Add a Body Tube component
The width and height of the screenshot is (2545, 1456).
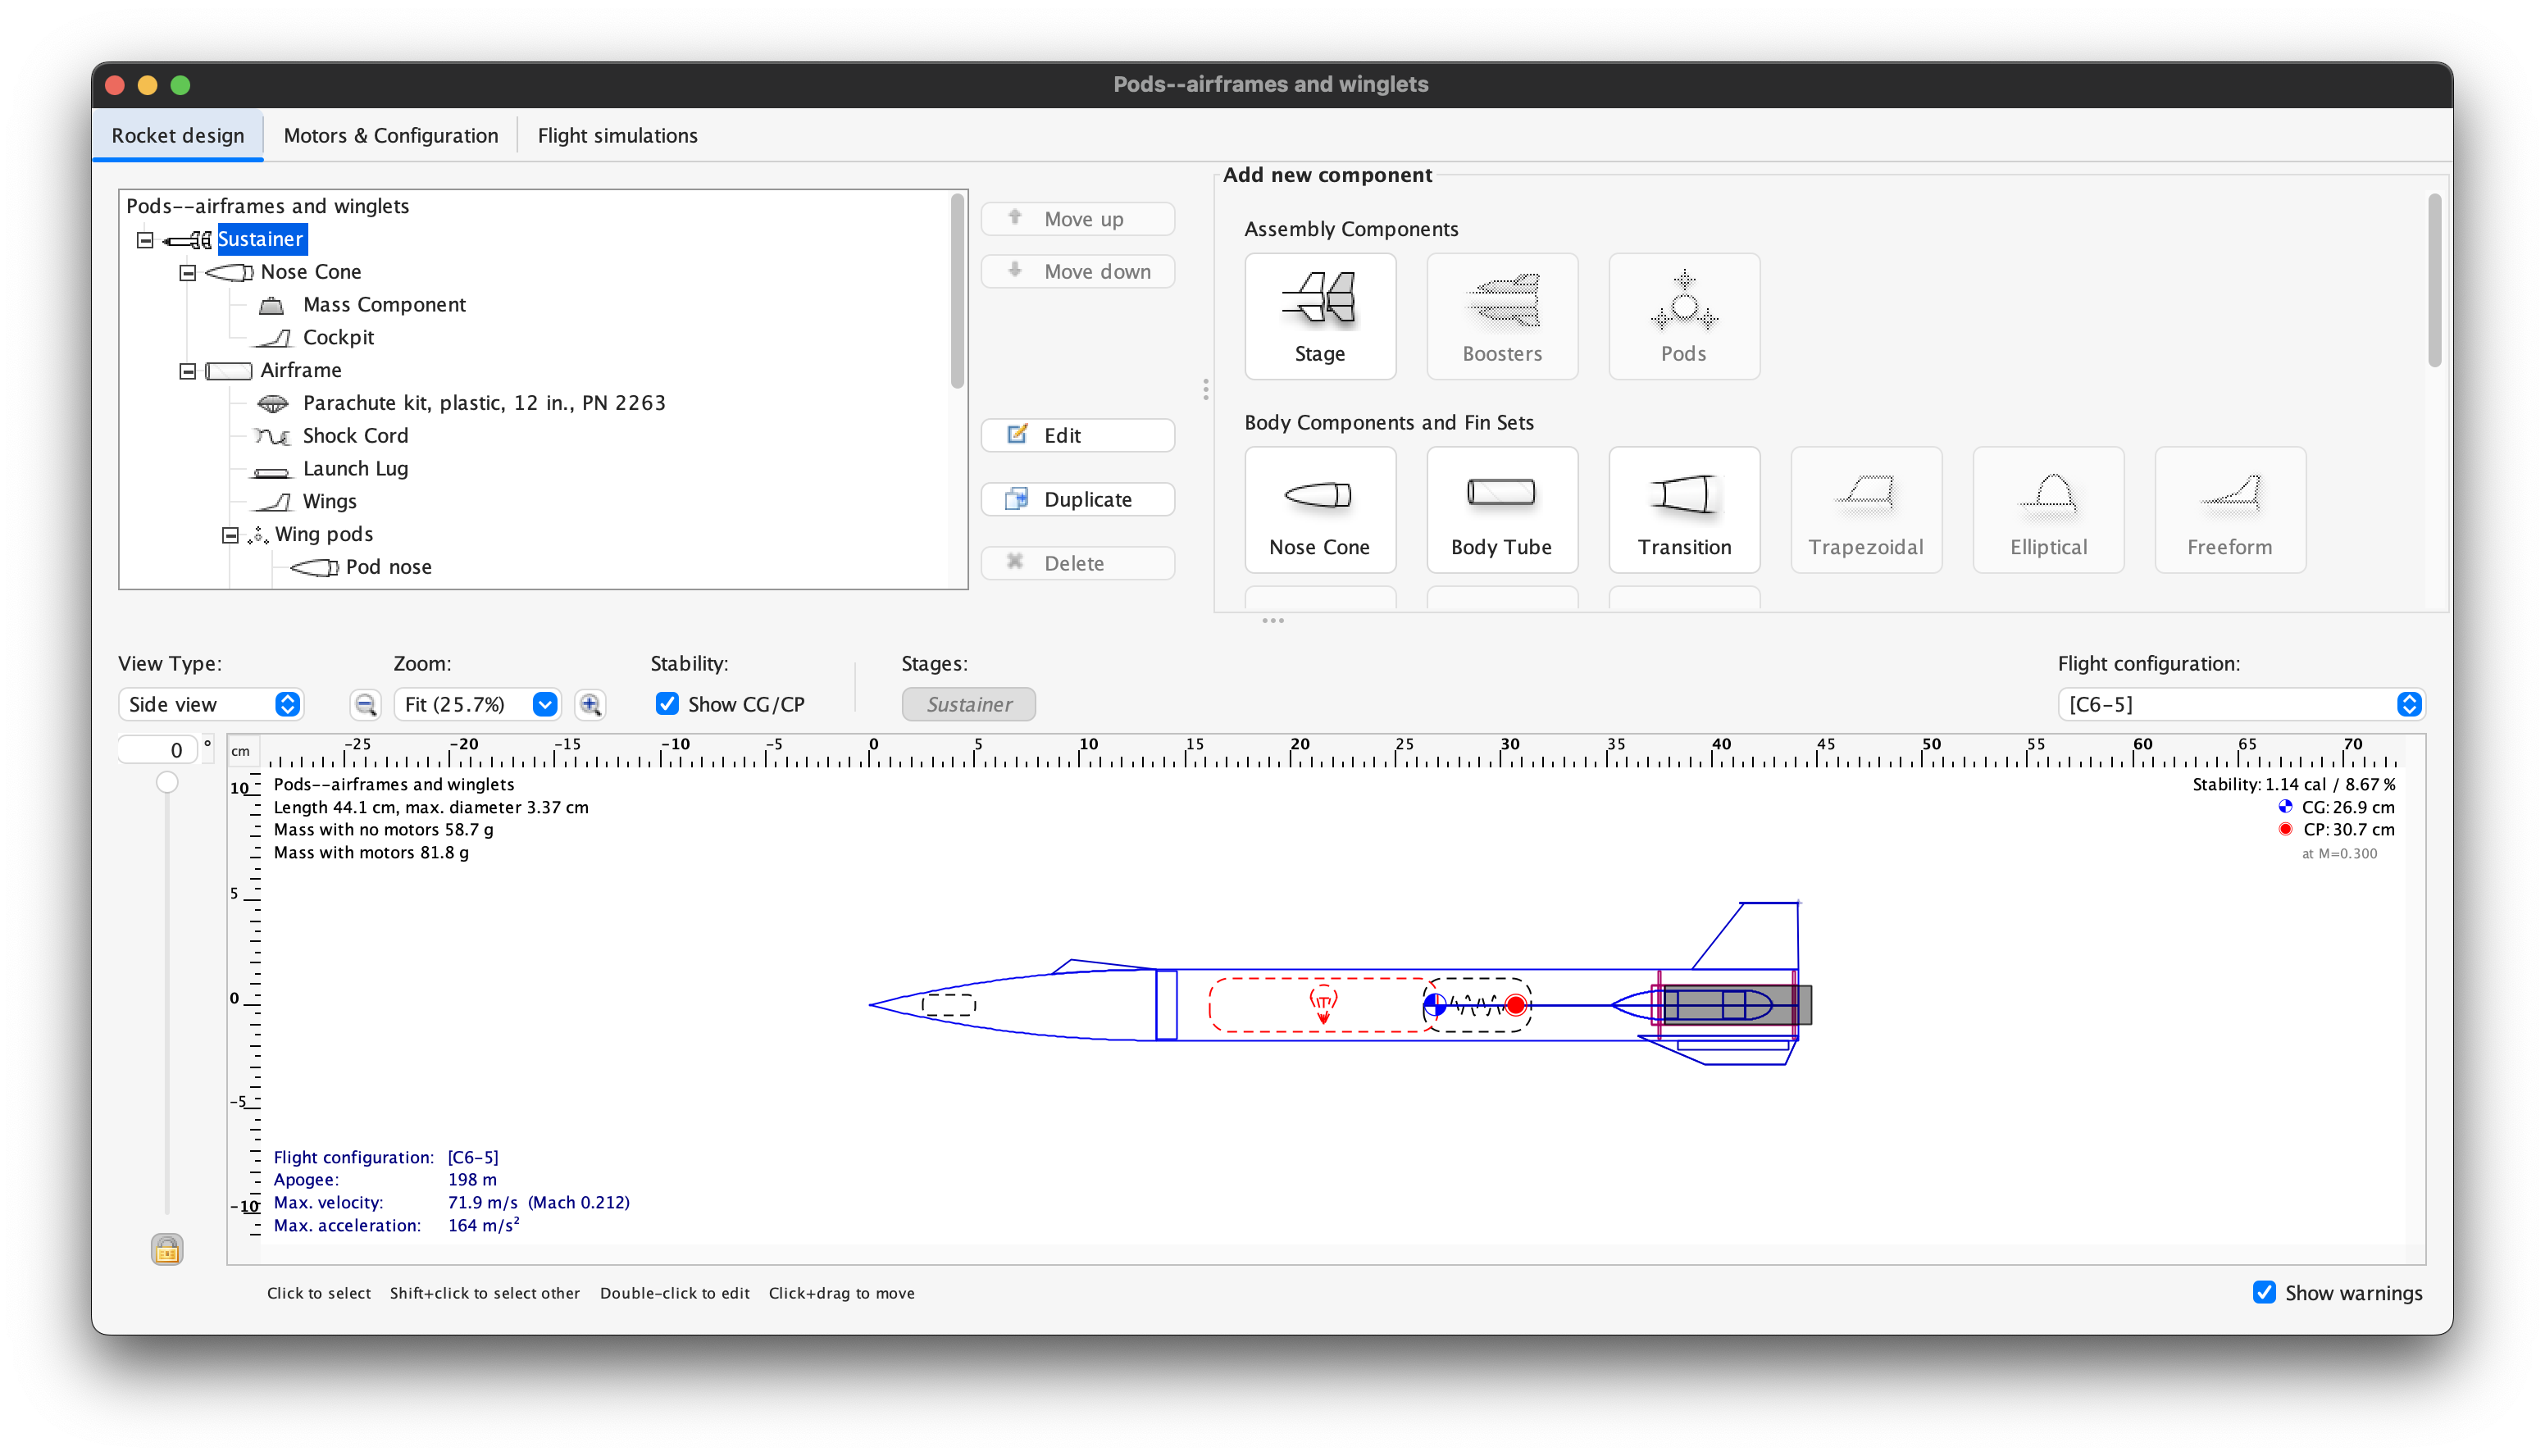1501,509
